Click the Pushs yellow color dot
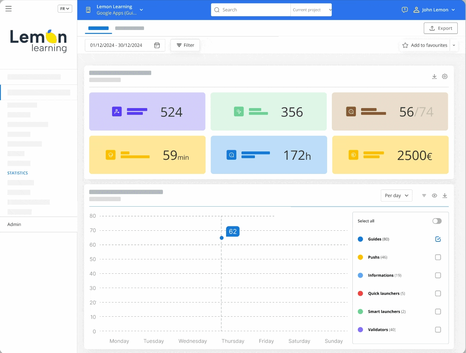This screenshot has width=466, height=353. 360,257
